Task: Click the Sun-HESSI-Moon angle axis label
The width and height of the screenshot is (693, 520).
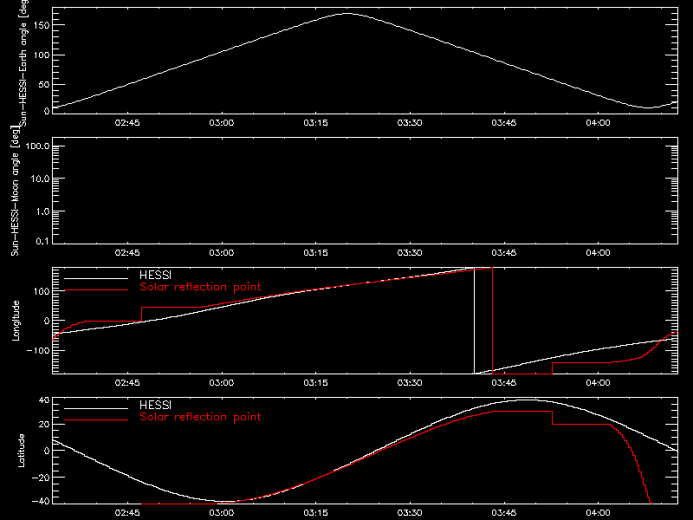Action: point(15,191)
